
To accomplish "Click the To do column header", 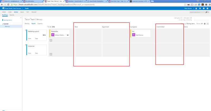I will 49,27.
